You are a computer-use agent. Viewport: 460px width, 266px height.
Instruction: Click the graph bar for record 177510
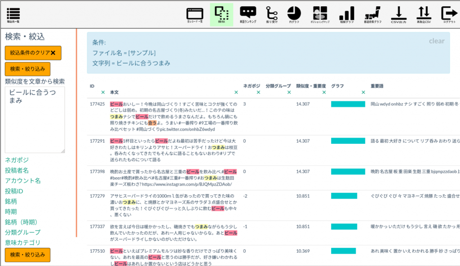click(344, 251)
